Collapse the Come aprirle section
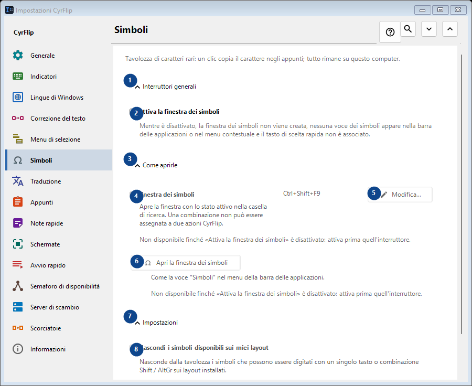 [137, 165]
